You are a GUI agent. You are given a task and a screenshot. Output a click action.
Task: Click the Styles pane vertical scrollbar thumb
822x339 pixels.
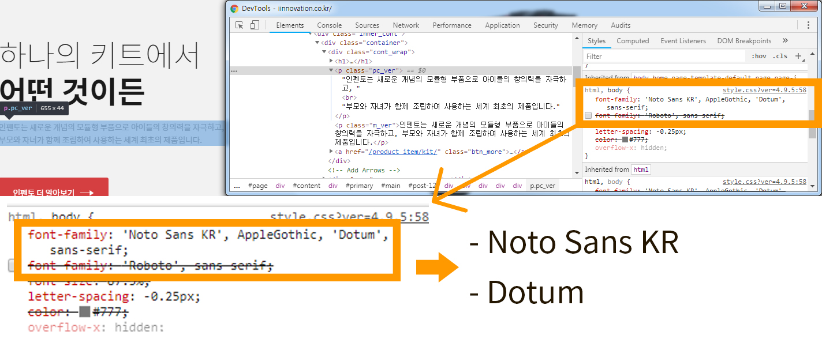coord(812,124)
